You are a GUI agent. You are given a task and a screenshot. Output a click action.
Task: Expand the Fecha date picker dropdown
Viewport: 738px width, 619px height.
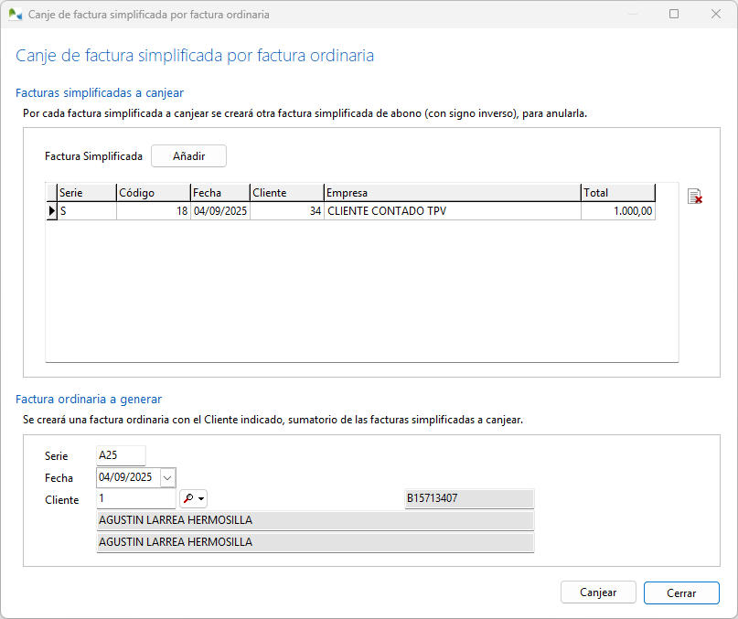click(x=167, y=477)
